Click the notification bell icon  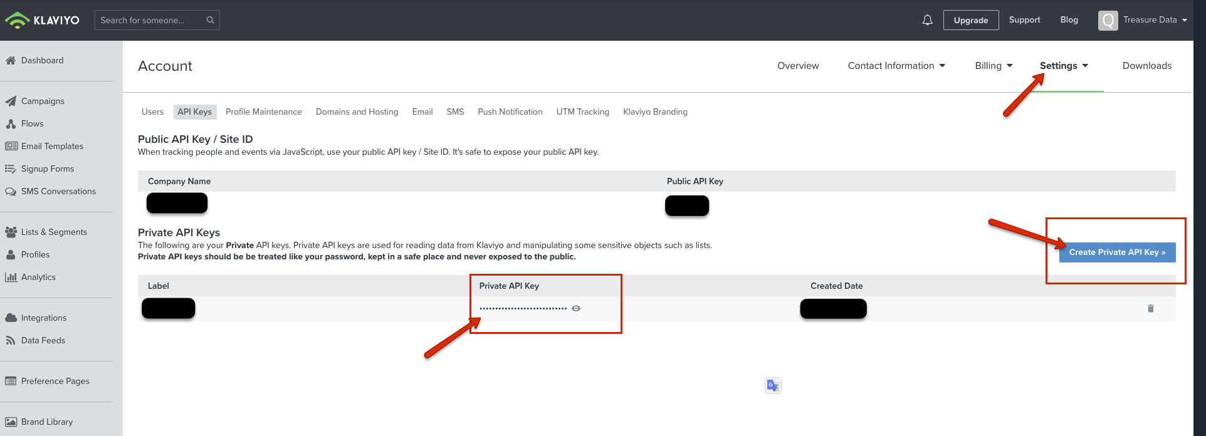(927, 20)
